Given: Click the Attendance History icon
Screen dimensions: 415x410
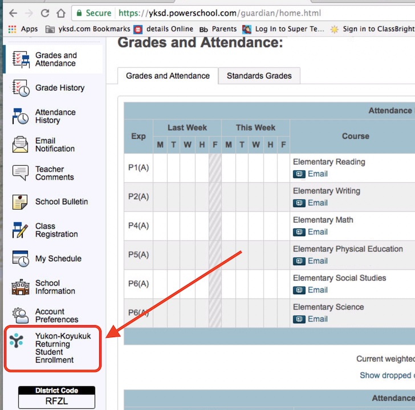Looking at the screenshot, I should click(x=21, y=116).
